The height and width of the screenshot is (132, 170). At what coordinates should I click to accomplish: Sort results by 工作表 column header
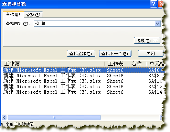[116, 64]
